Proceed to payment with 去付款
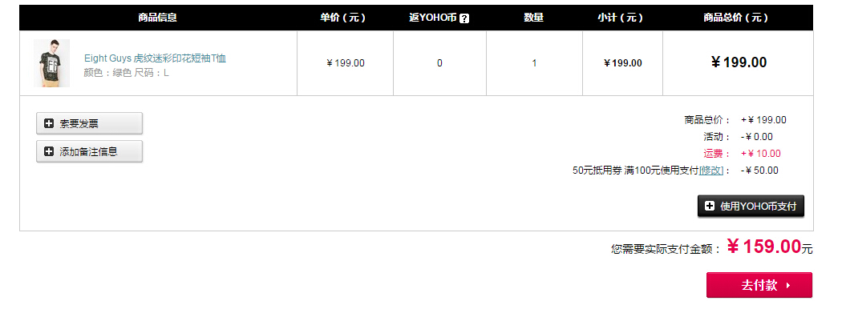The image size is (842, 313). 759,285
